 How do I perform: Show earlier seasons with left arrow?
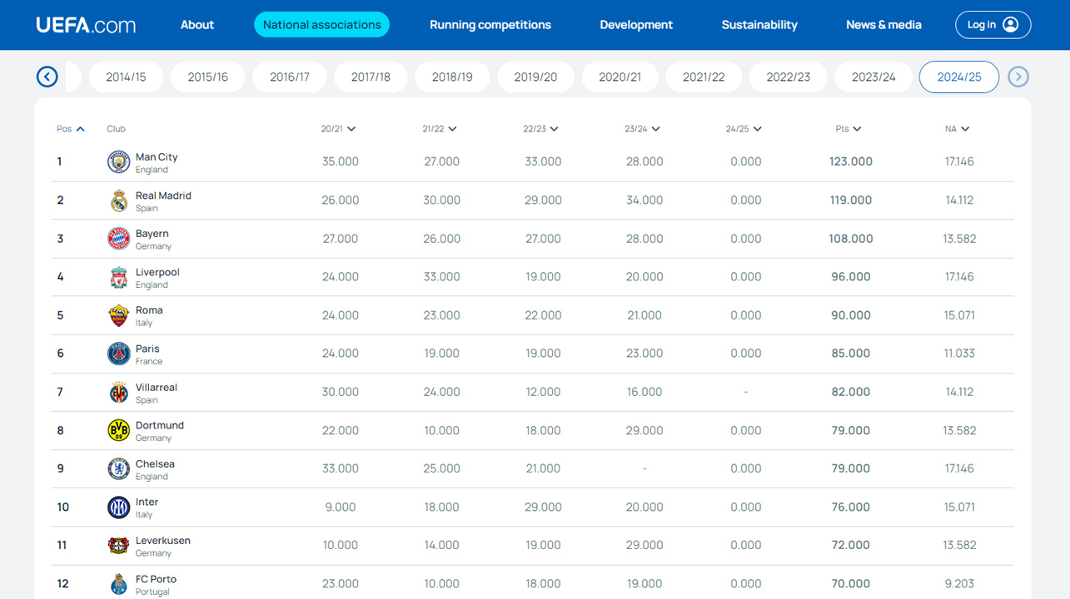pos(47,77)
